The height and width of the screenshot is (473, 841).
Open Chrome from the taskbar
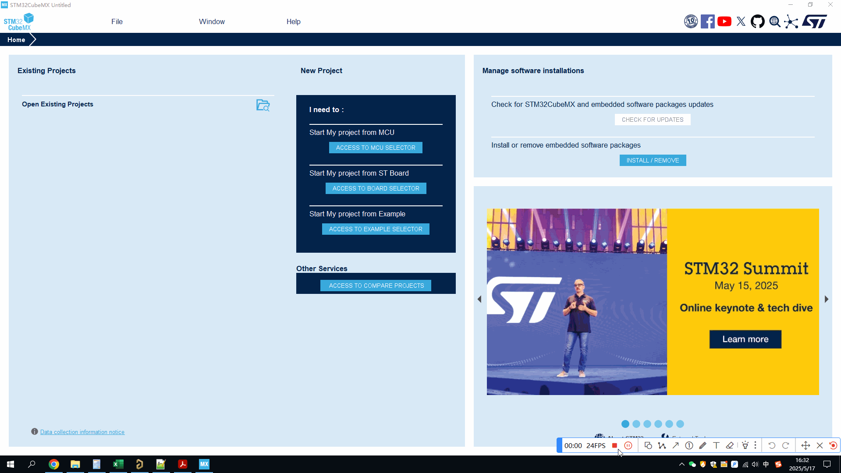tap(54, 464)
